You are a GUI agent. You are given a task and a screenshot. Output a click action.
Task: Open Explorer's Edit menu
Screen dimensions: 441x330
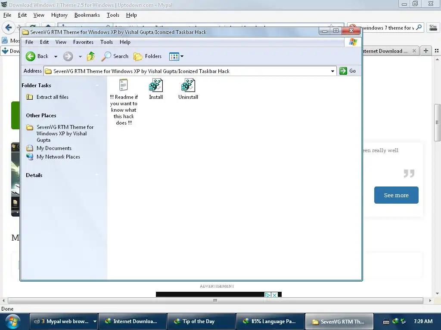pyautogui.click(x=44, y=42)
